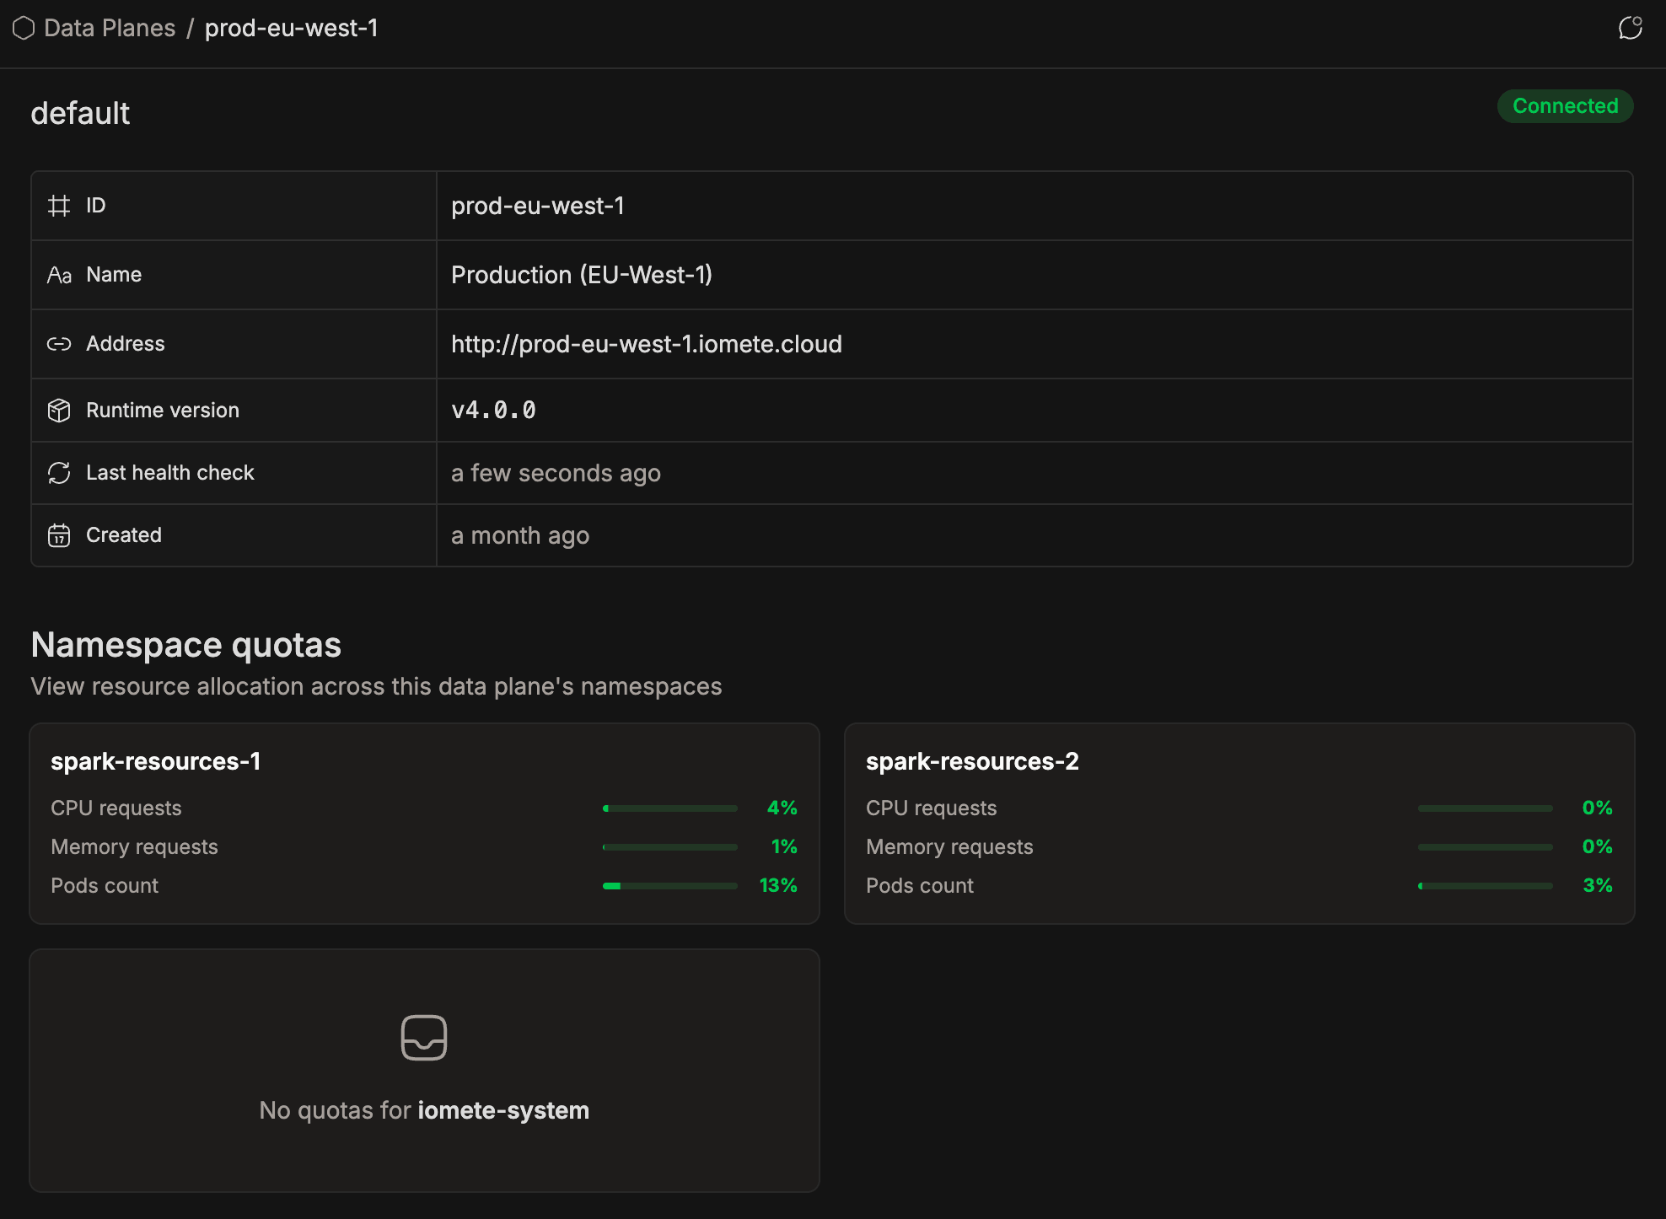Viewport: 1666px width, 1219px height.
Task: Go back to Data Planes breadcrumb
Action: (110, 28)
